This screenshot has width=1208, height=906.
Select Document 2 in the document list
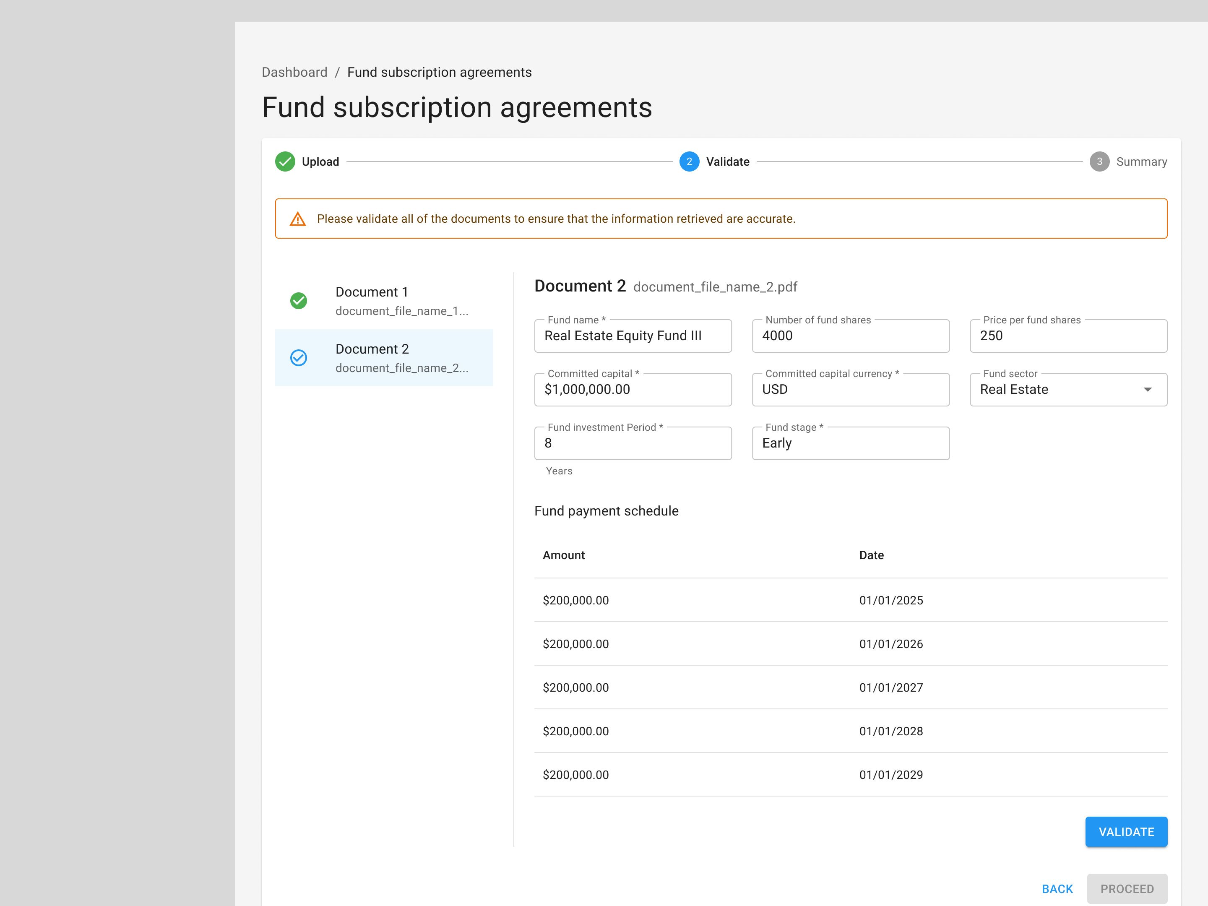(384, 358)
